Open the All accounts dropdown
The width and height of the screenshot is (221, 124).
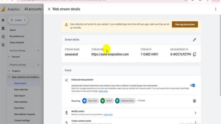[34, 9]
